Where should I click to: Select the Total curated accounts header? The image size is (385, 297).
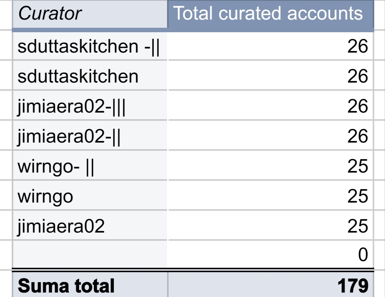pyautogui.click(x=271, y=14)
